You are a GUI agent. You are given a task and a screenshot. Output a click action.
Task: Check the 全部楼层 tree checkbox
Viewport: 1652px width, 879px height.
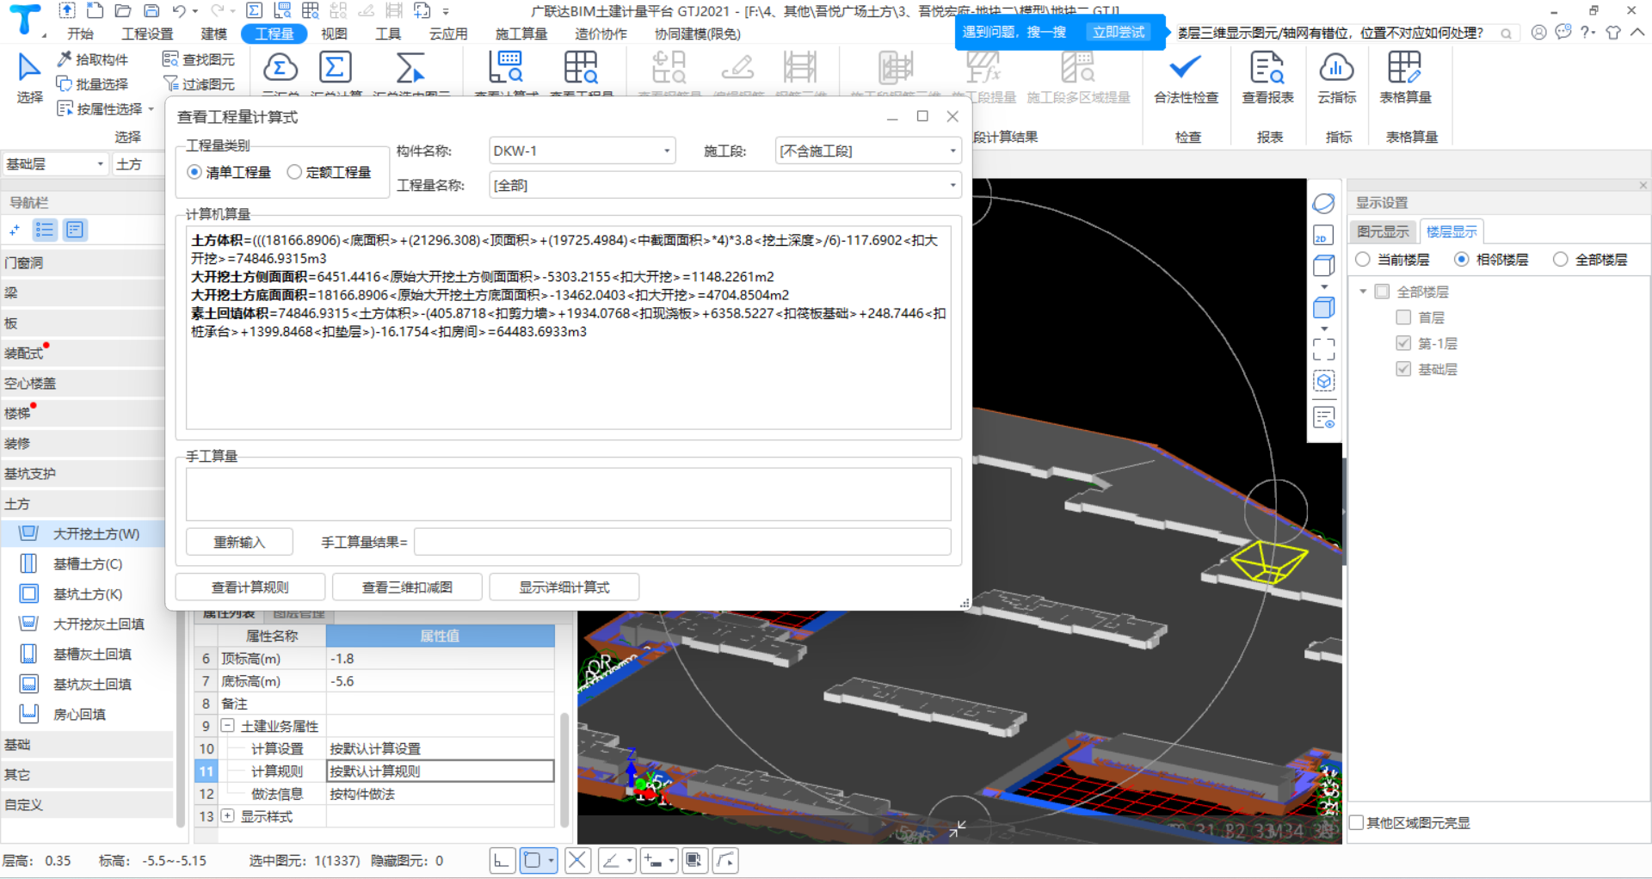[1382, 292]
